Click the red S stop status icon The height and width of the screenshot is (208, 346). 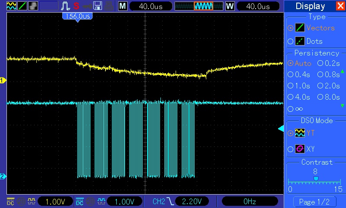[x=76, y=6]
